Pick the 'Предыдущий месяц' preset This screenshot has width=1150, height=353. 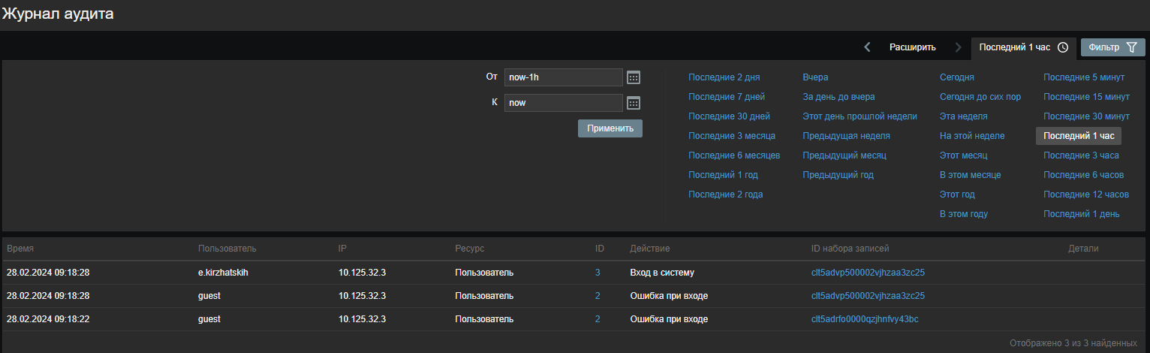(844, 155)
